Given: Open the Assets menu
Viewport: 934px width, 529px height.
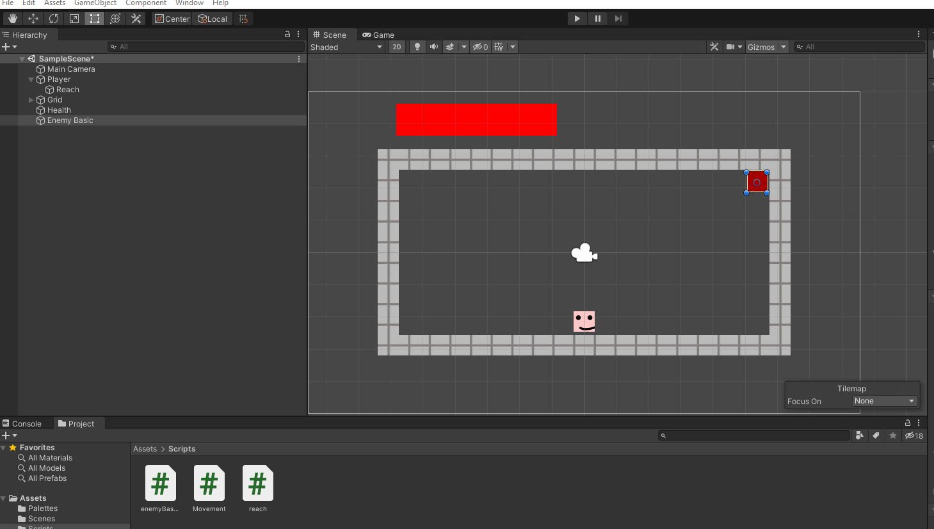Looking at the screenshot, I should pos(54,3).
